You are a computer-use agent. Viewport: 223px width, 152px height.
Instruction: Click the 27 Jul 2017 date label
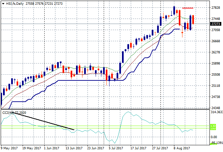[160, 148]
